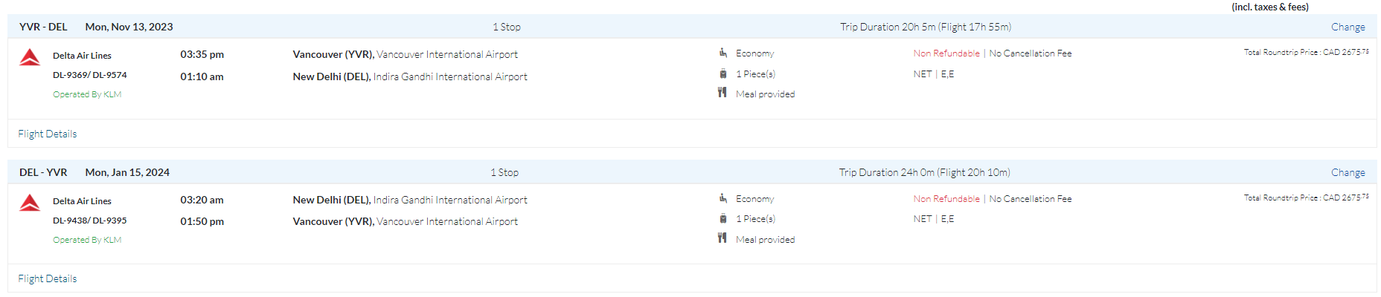Click the 1 Stop label on the return flight
The image size is (1381, 297).
click(504, 172)
